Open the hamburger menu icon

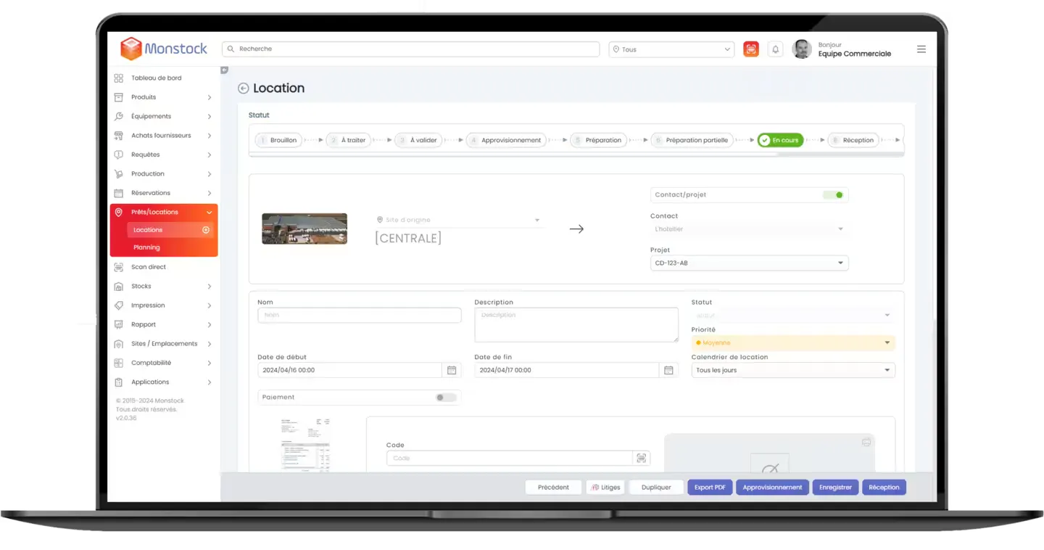coord(921,49)
